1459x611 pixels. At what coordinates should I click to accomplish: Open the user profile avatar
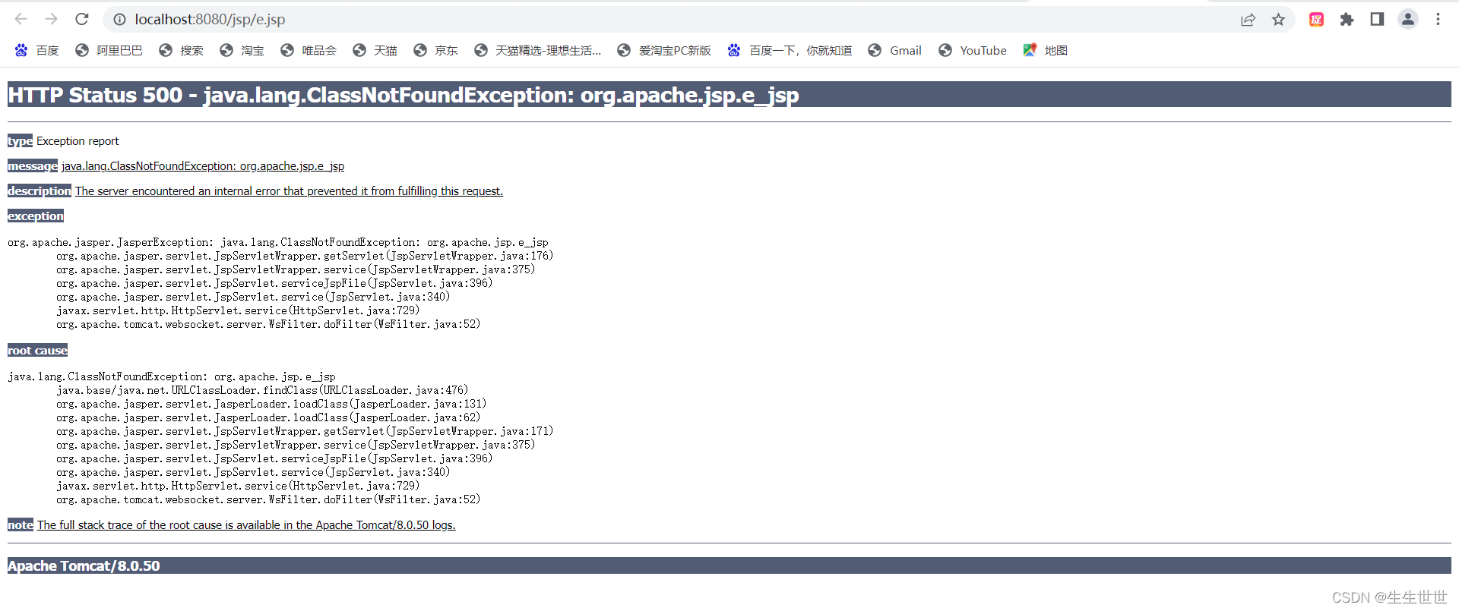tap(1407, 20)
